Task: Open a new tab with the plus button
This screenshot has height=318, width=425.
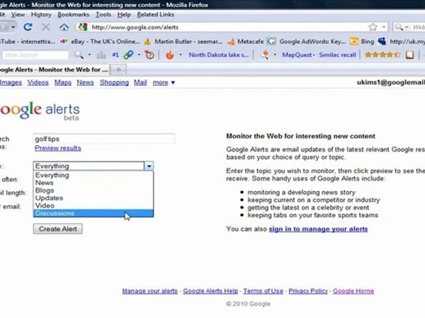Action: pyautogui.click(x=118, y=70)
